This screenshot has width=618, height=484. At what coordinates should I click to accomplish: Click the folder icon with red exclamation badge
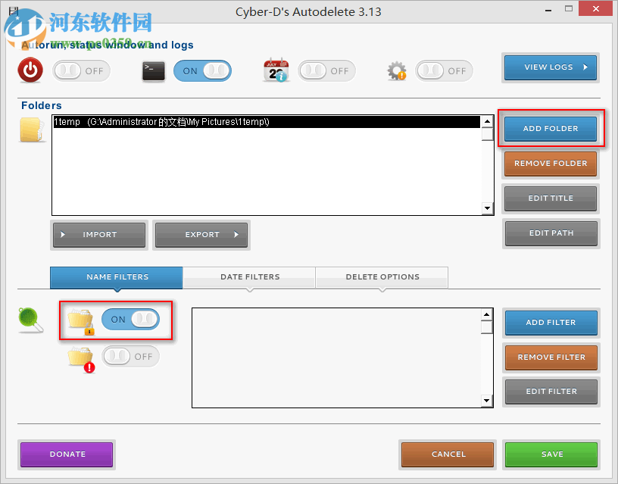(80, 356)
